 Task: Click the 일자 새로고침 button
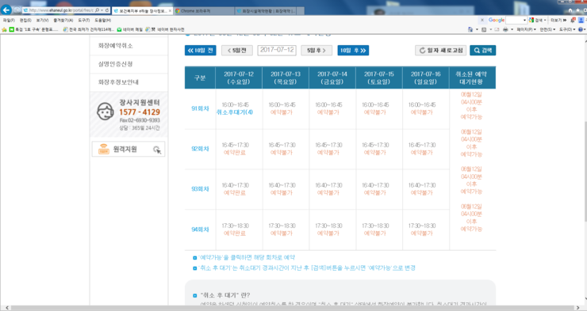(x=441, y=51)
